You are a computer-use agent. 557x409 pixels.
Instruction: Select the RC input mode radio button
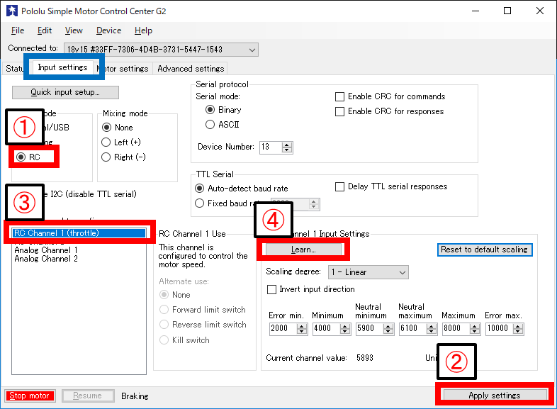(x=28, y=157)
